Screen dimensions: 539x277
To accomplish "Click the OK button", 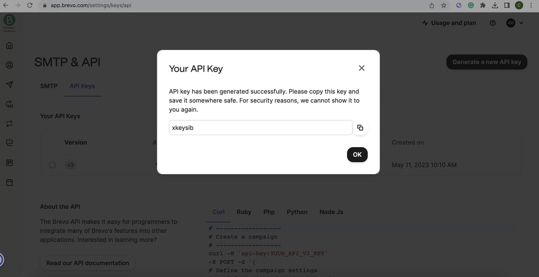I will click(357, 154).
